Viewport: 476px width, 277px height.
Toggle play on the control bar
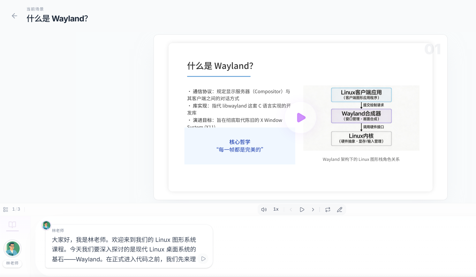(302, 209)
